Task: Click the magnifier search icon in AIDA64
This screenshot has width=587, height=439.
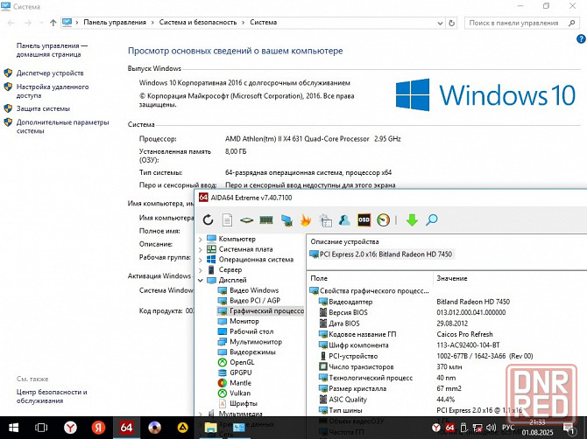Action: (x=432, y=219)
